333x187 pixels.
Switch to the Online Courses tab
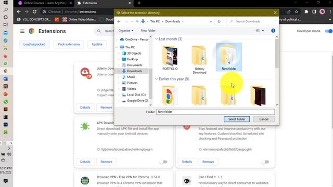point(45,3)
